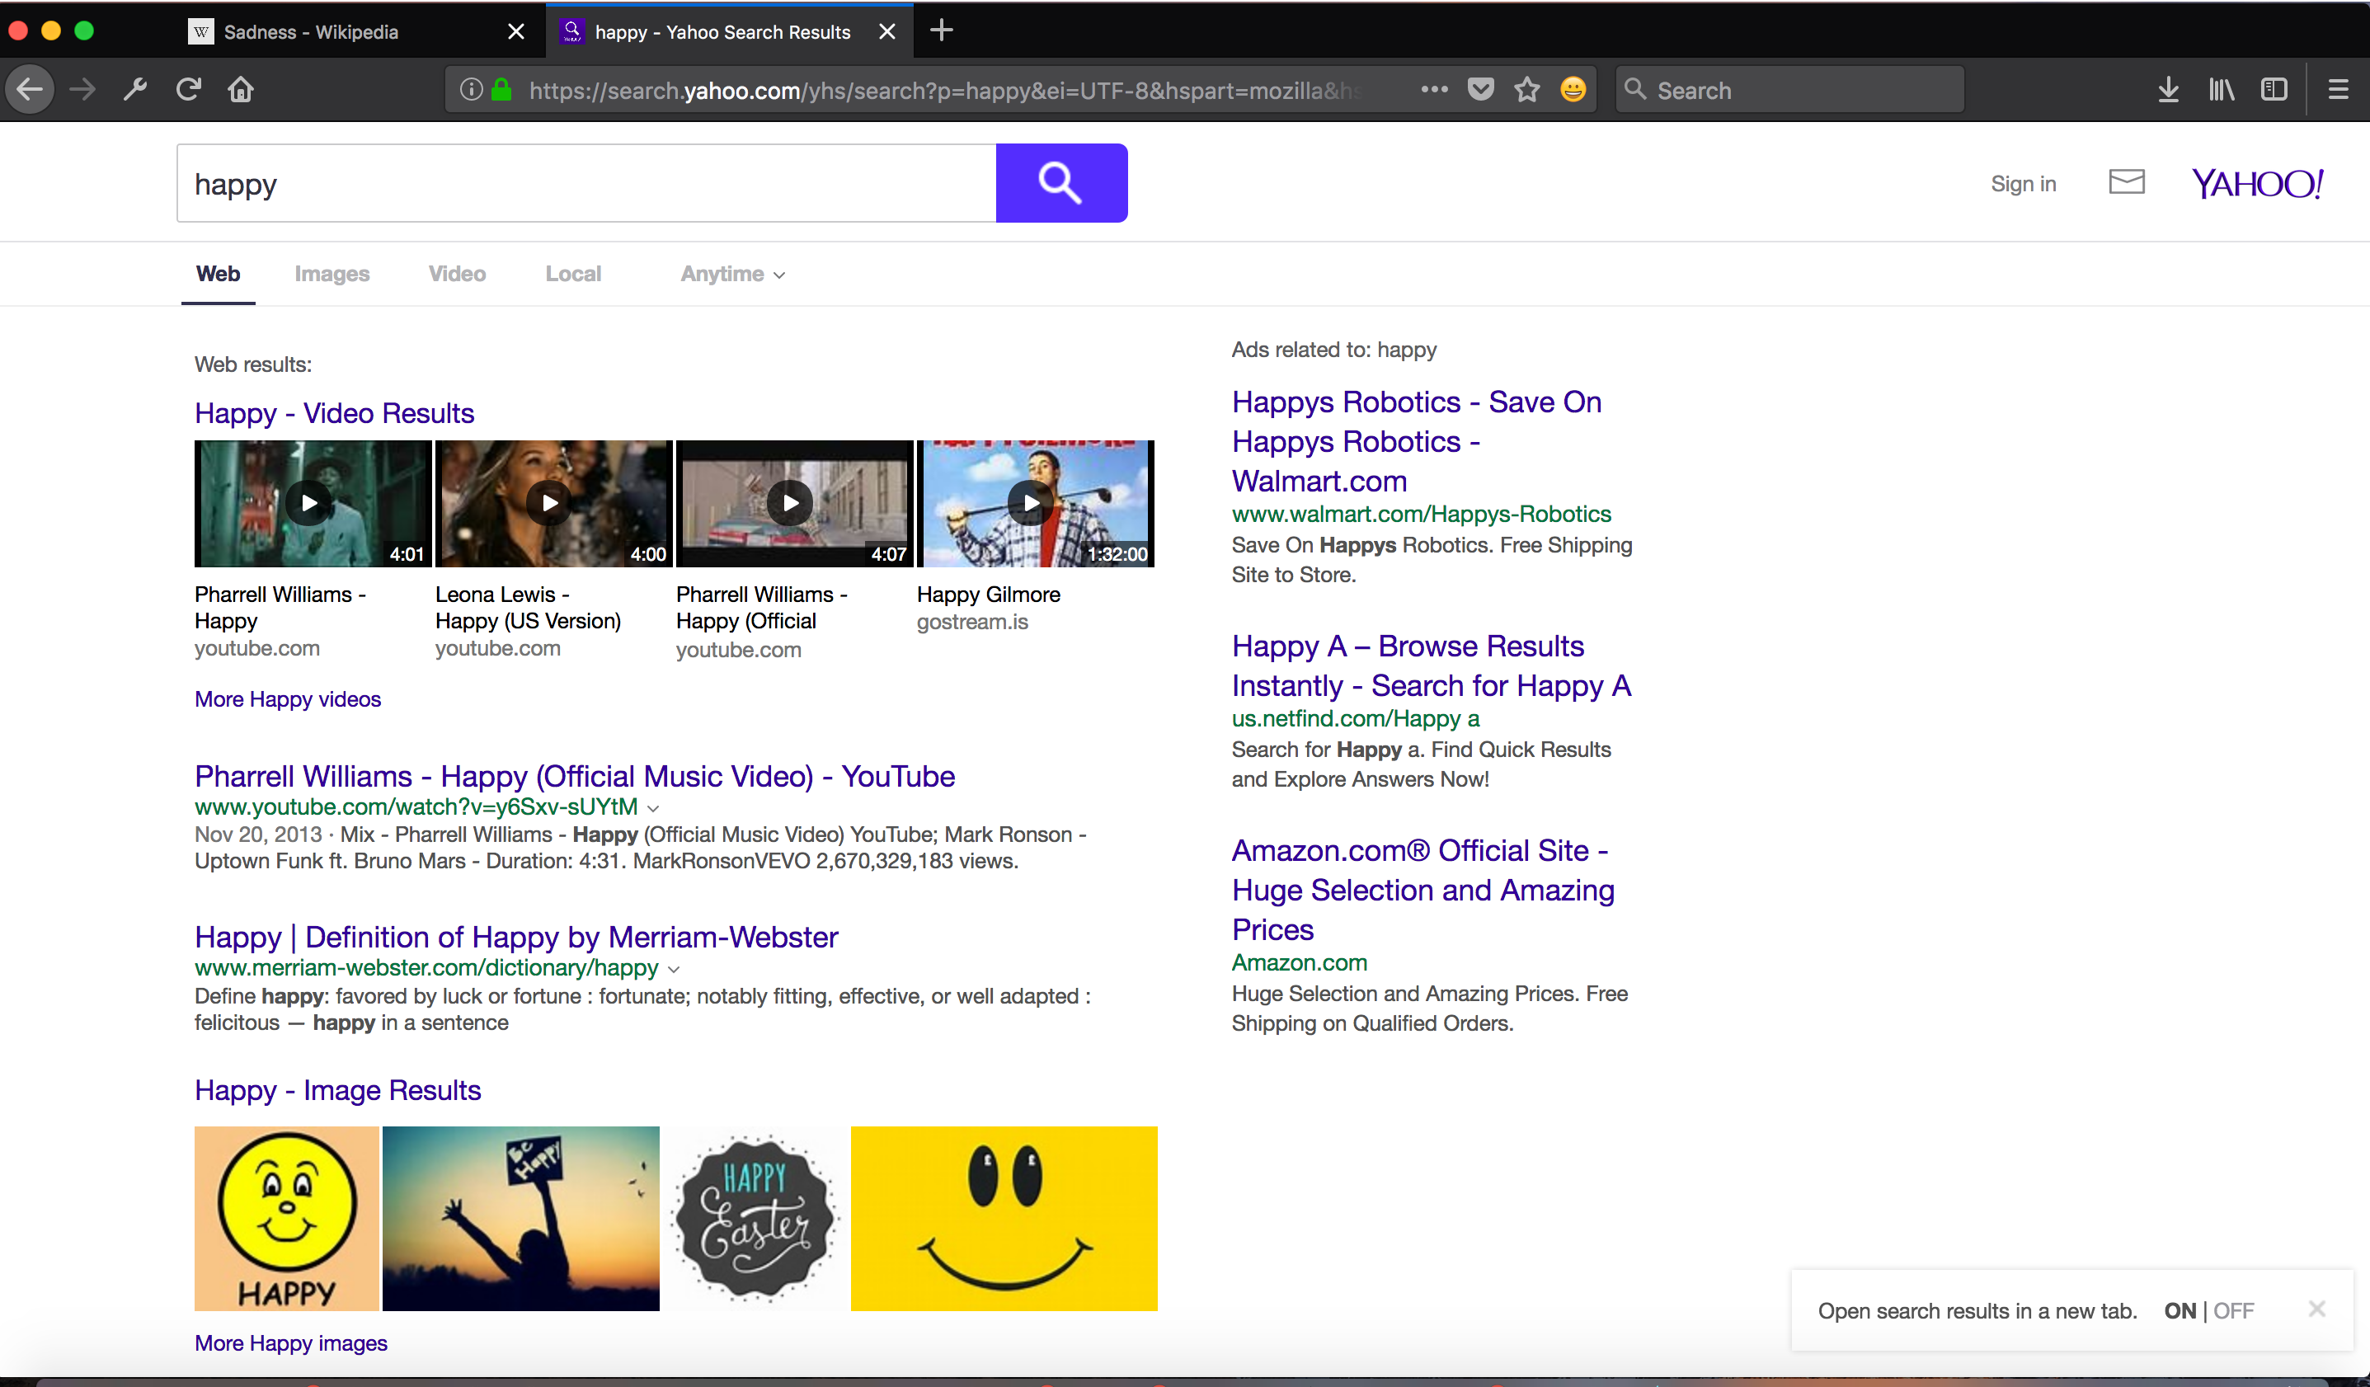Show the sidebar panel icon

point(2274,89)
